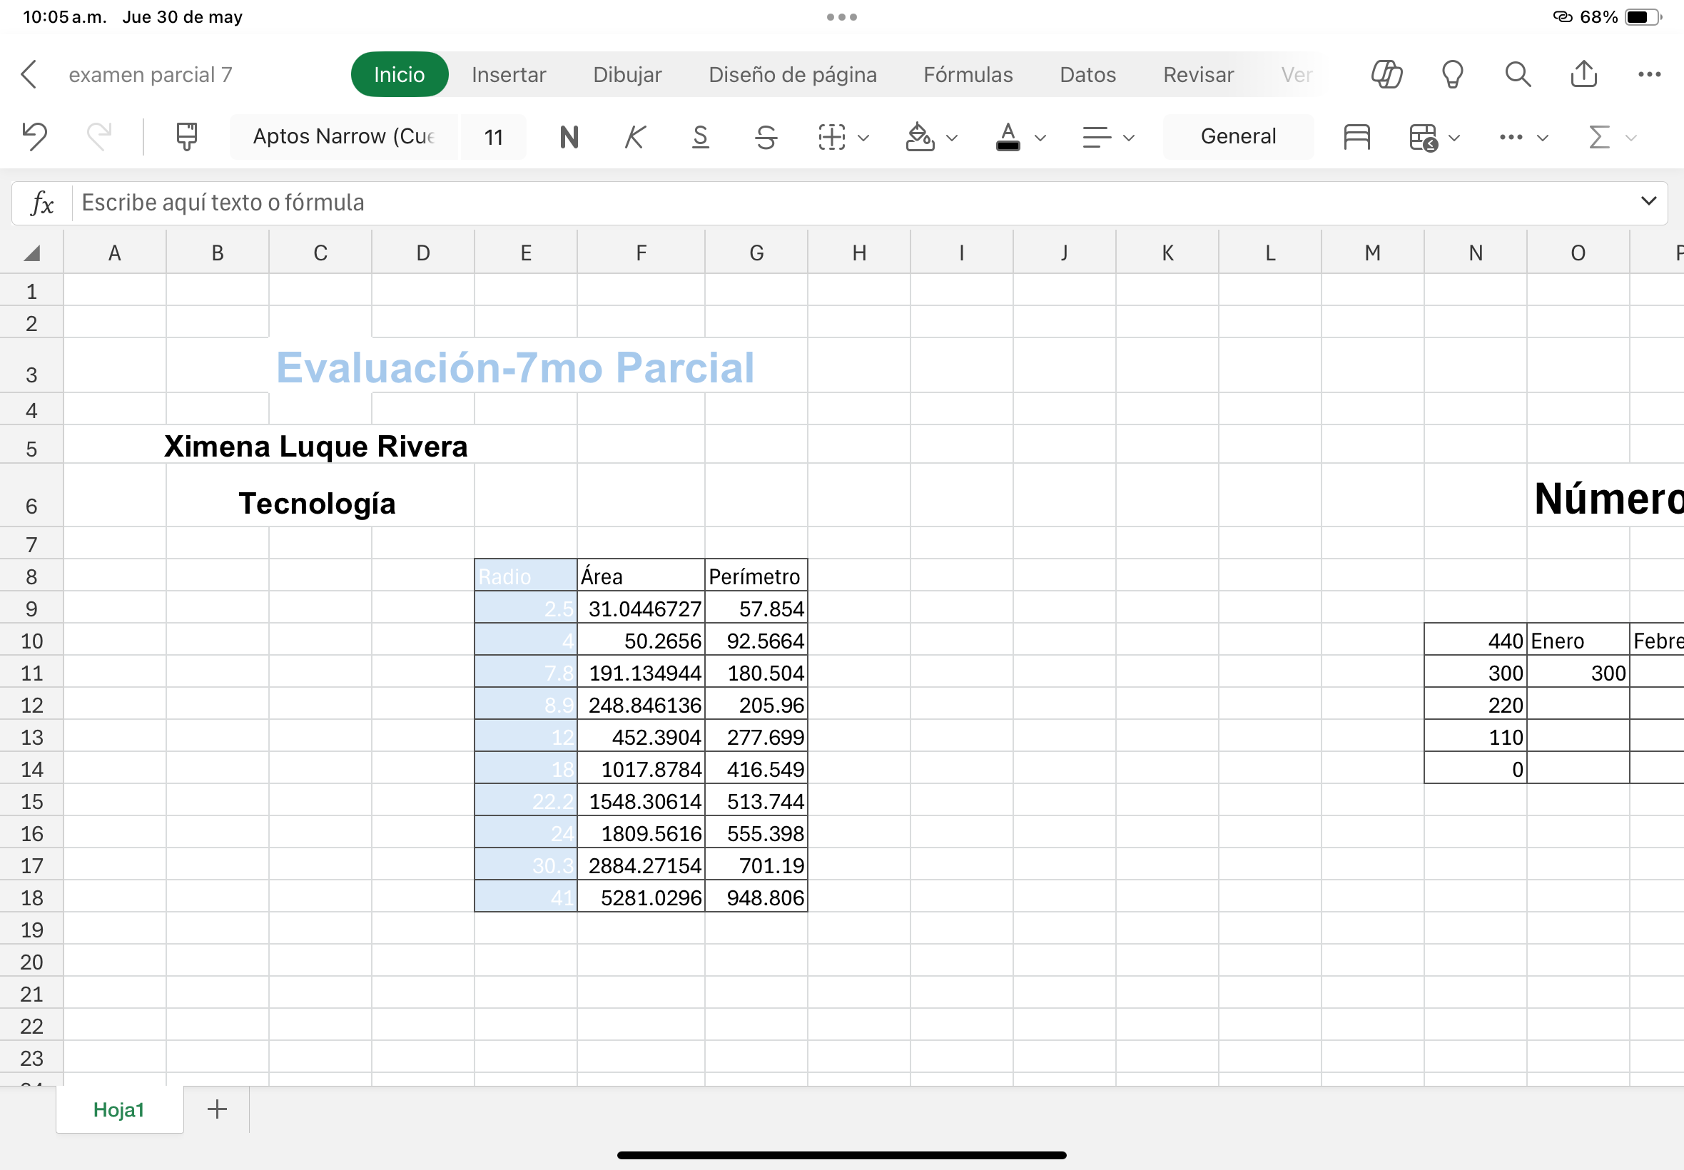The image size is (1684, 1170).
Task: Select the format painter brush icon
Action: [187, 136]
